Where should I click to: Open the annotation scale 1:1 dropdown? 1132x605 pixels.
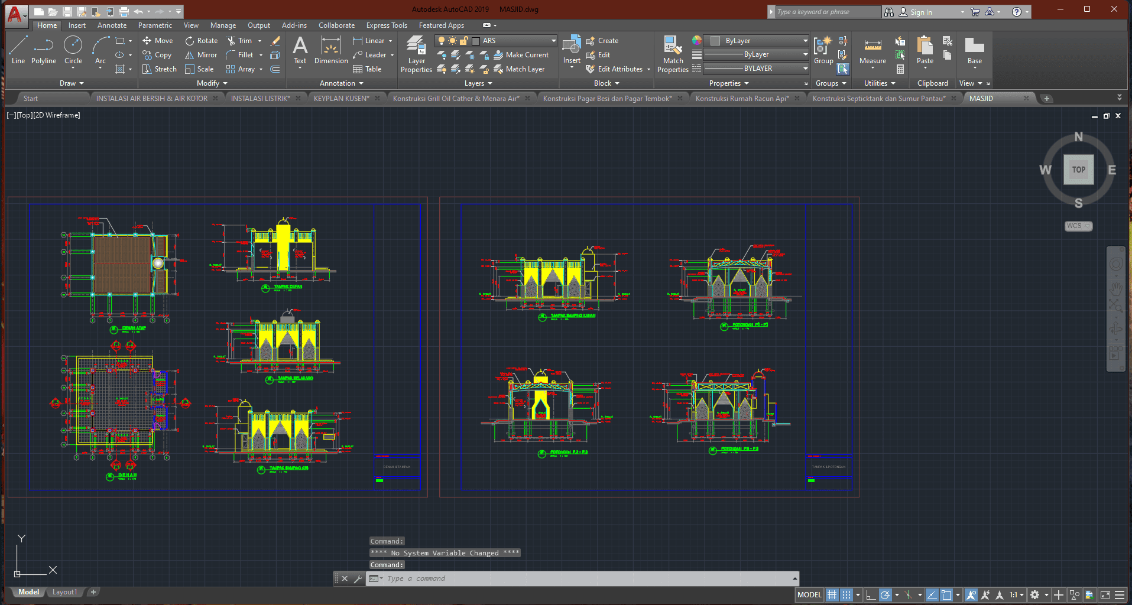(1017, 595)
